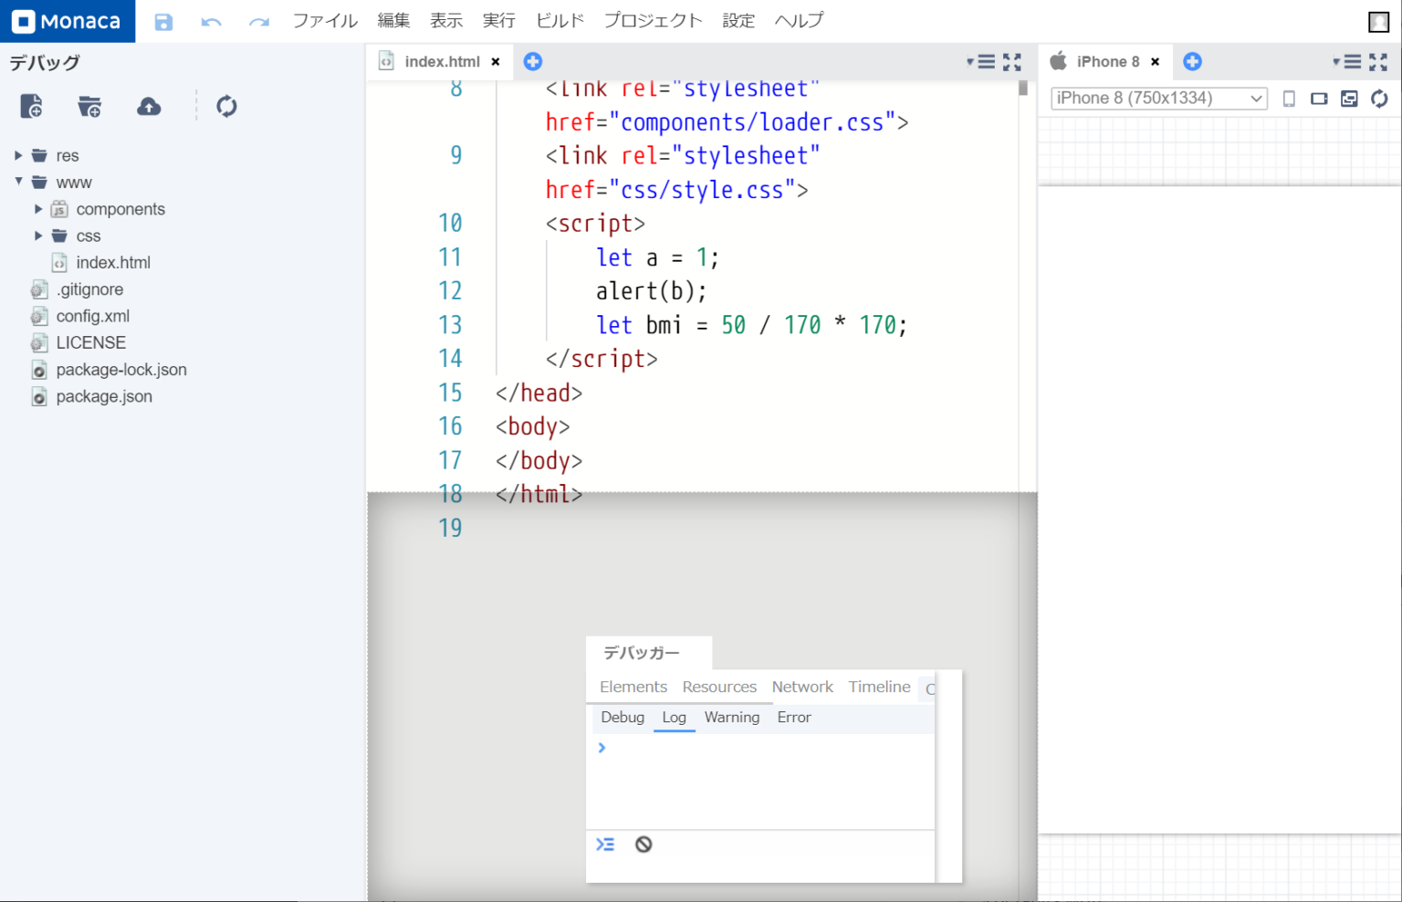Open a new editor tab with the plus button
The height and width of the screenshot is (902, 1402).
pyautogui.click(x=533, y=61)
